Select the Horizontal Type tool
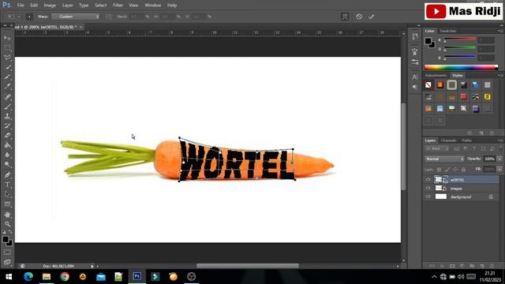The width and height of the screenshot is (505, 284). pos(7,185)
